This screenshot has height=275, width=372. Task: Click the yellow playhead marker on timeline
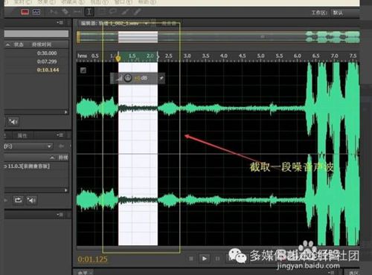point(118,58)
